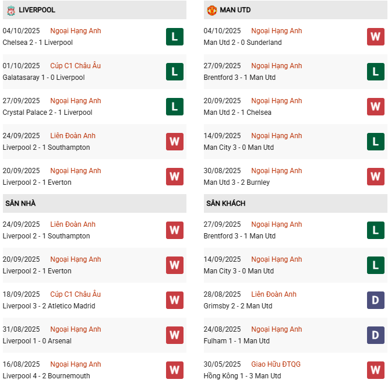Click the W badge for Liverpool 1 - 0 Arsenal
The height and width of the screenshot is (383, 388).
[x=175, y=335]
